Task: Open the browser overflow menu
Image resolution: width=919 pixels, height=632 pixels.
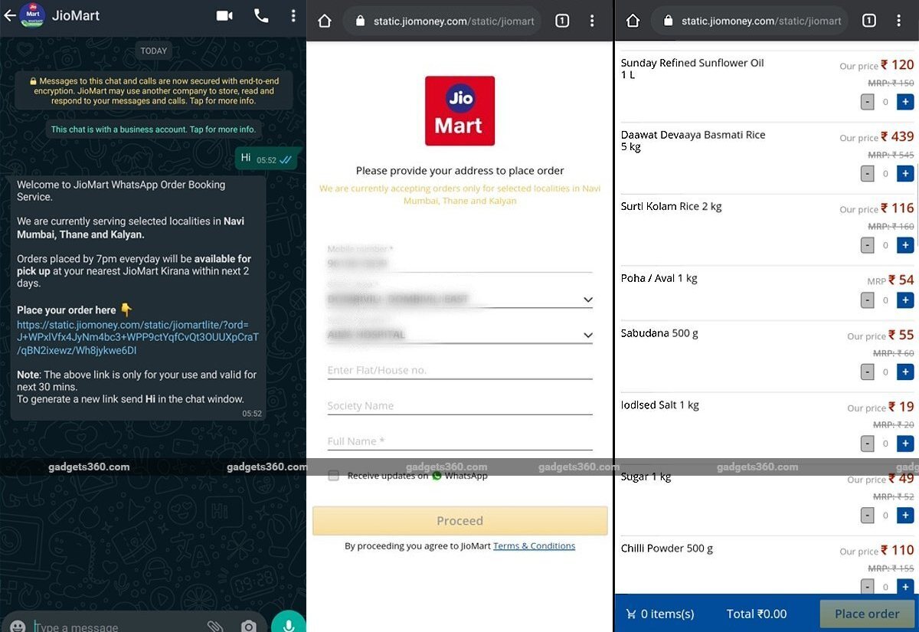Action: click(592, 21)
